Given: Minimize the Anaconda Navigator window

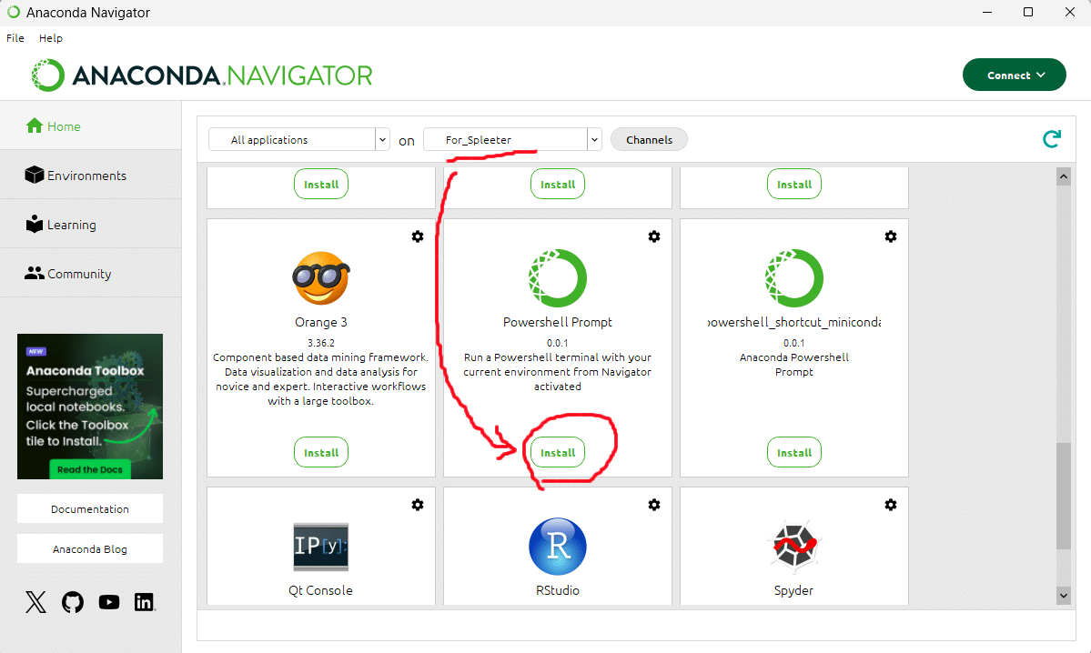Looking at the screenshot, I should click(x=986, y=13).
